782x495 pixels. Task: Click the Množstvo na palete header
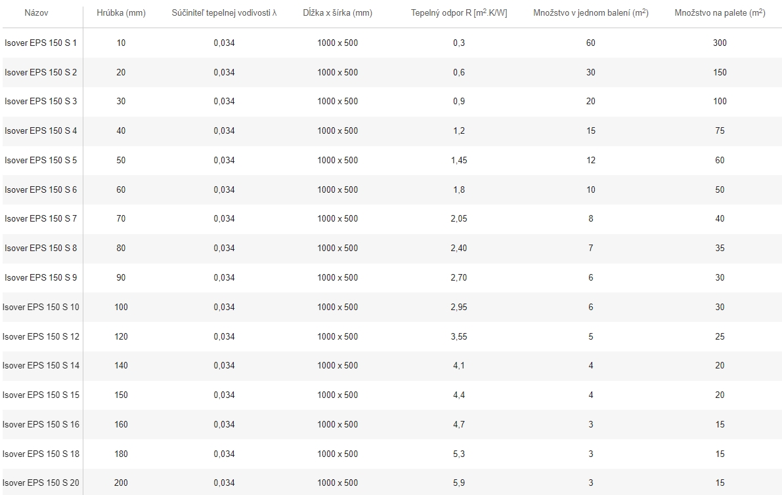coord(720,13)
